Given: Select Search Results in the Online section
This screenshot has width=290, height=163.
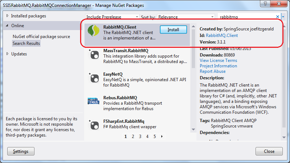Looking at the screenshot, I should [x=26, y=43].
